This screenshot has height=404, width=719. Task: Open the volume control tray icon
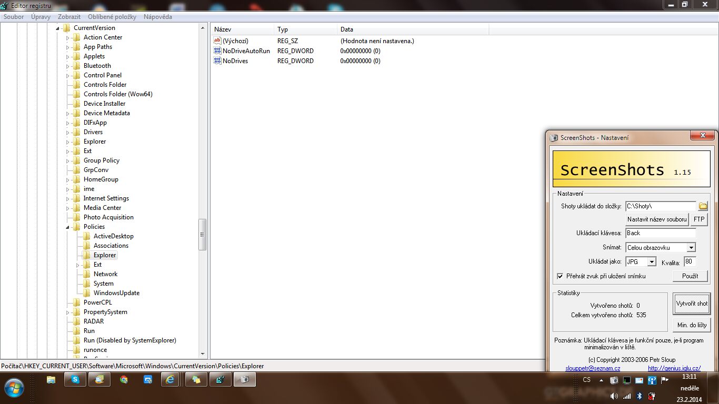pos(614,396)
